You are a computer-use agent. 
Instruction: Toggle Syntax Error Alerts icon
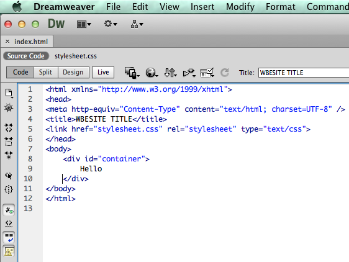tap(9, 251)
